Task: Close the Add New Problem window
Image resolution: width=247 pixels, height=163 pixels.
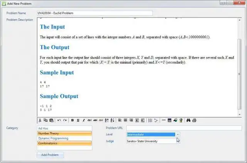Action: pos(239,3)
